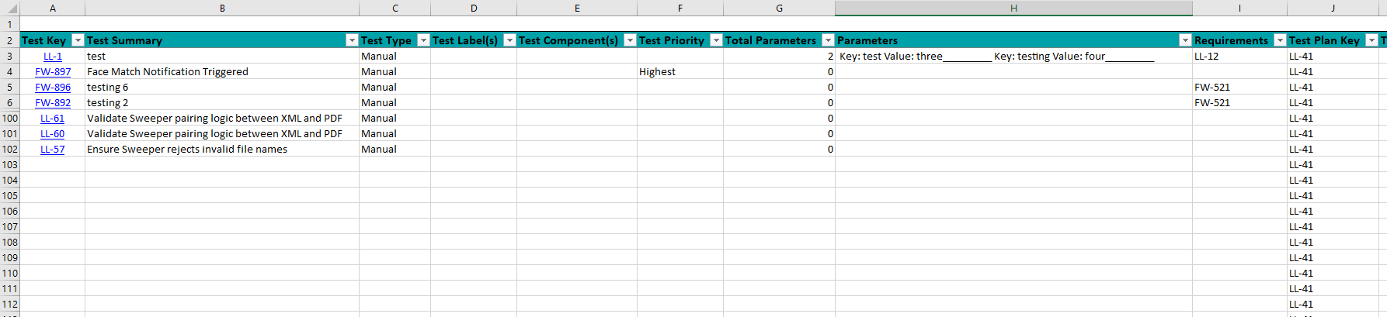The height and width of the screenshot is (317, 1387).
Task: Open the Parameters column filter dropdown
Action: coord(1185,40)
